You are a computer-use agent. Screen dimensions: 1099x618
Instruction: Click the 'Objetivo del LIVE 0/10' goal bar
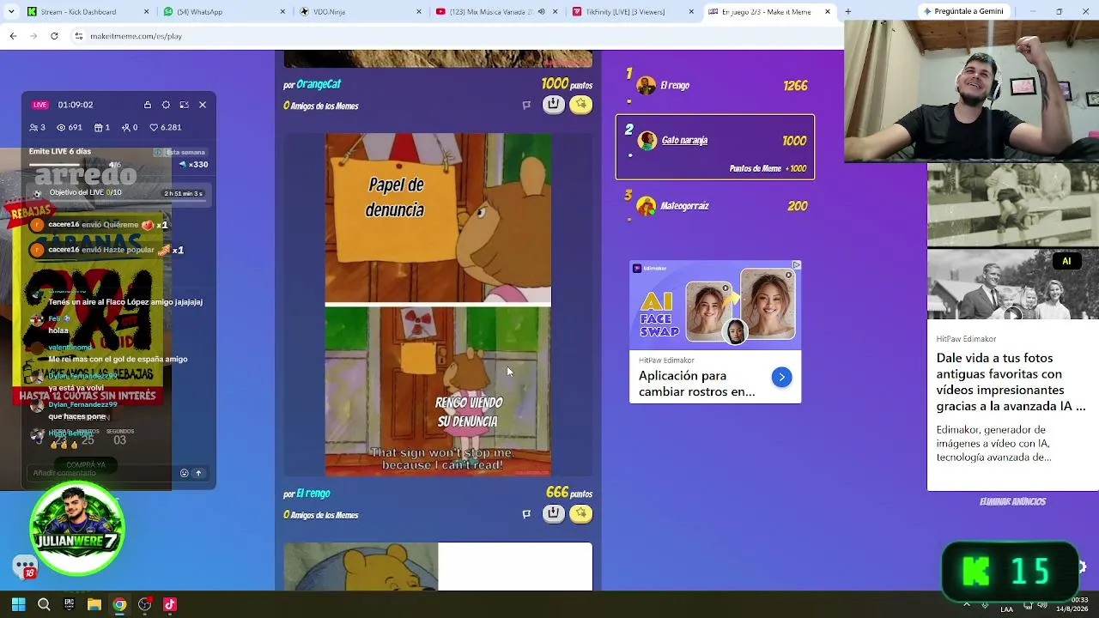point(118,193)
